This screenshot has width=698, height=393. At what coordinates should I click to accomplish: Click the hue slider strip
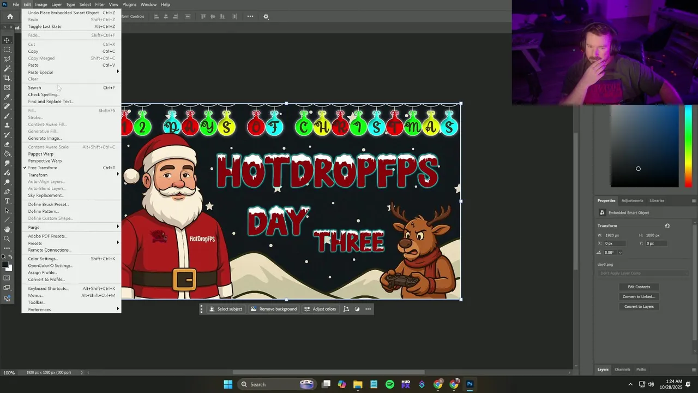(689, 146)
